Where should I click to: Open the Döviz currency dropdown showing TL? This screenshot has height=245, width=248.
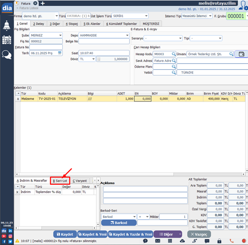coord(93,59)
